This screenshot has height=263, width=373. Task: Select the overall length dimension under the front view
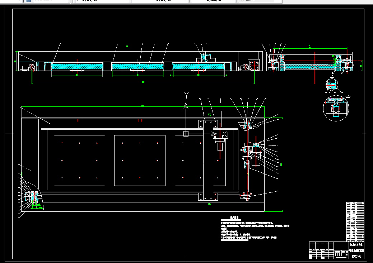pyautogui.click(x=143, y=83)
